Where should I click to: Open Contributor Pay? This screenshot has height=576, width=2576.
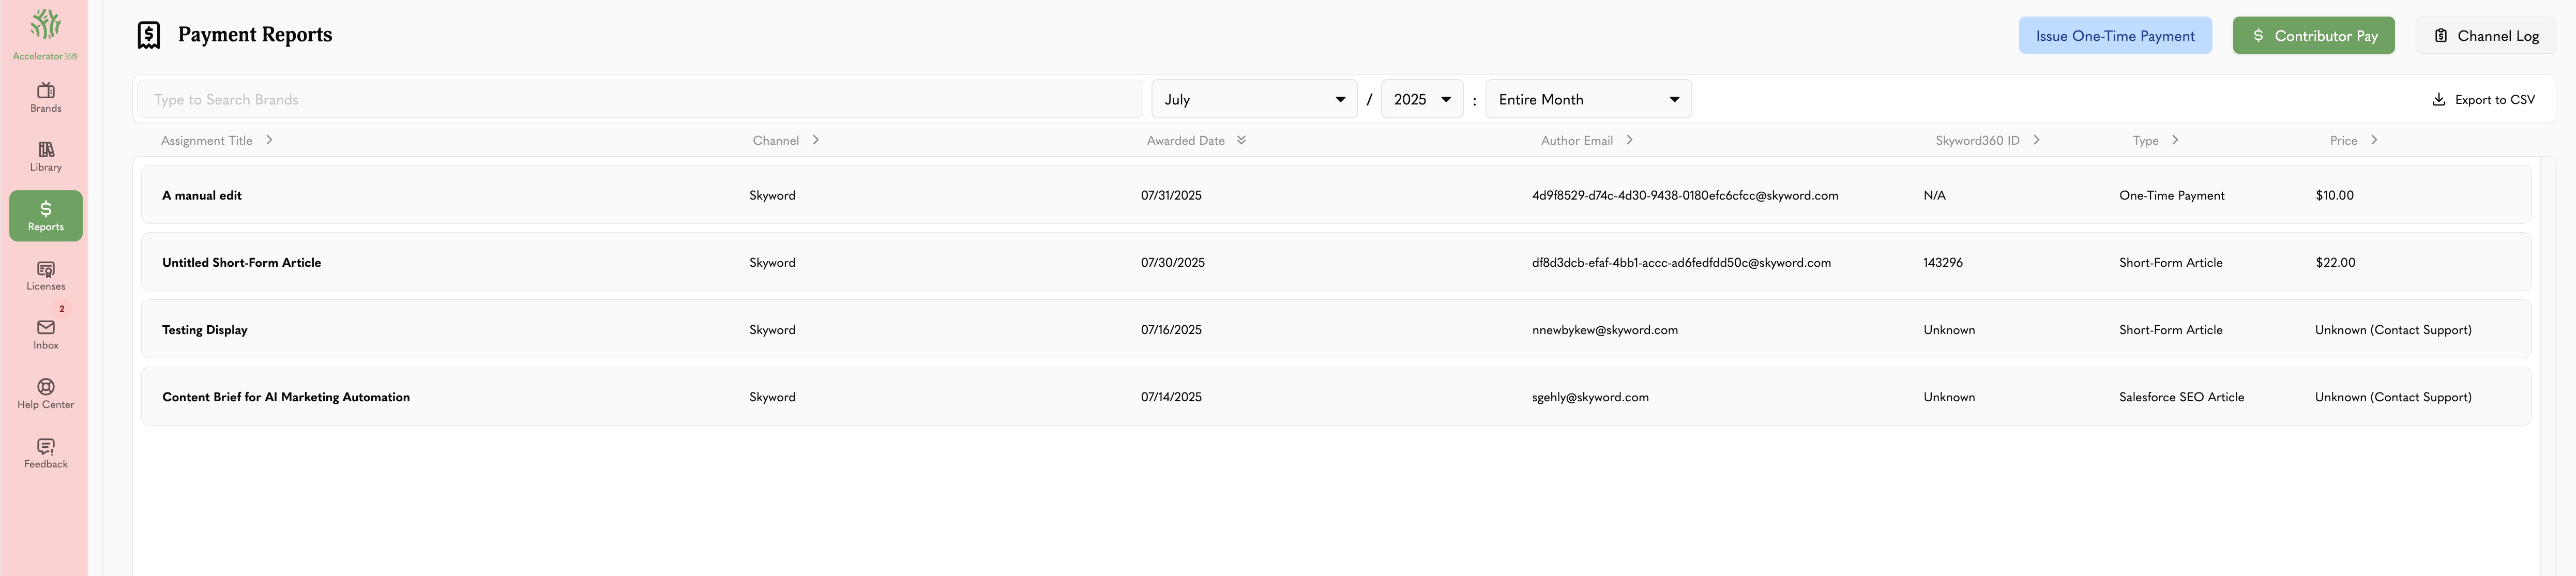tap(2313, 35)
